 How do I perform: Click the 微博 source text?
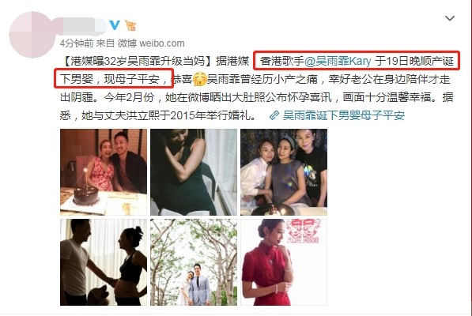coord(127,43)
